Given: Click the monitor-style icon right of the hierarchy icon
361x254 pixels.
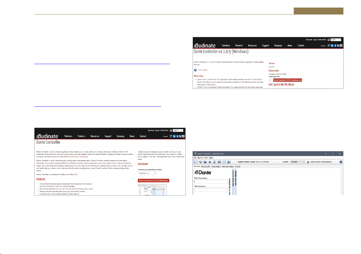Looking at the screenshot, I should click(219, 162).
